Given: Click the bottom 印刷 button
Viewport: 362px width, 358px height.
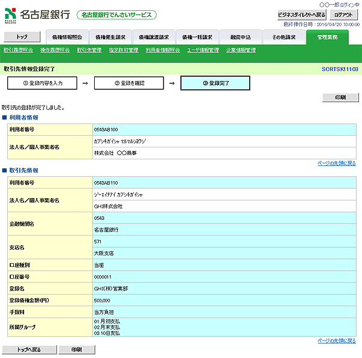Looking at the screenshot, I should (x=77, y=350).
